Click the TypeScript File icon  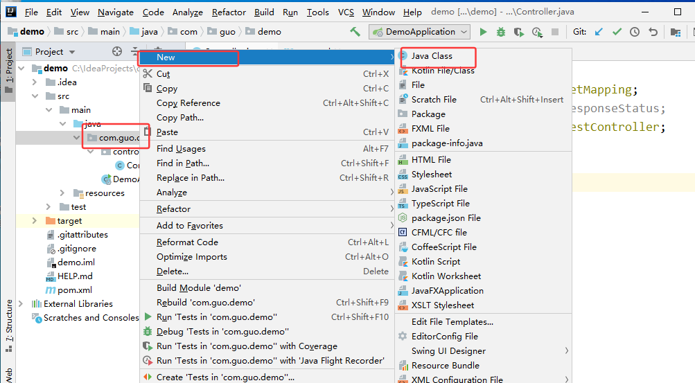(403, 203)
